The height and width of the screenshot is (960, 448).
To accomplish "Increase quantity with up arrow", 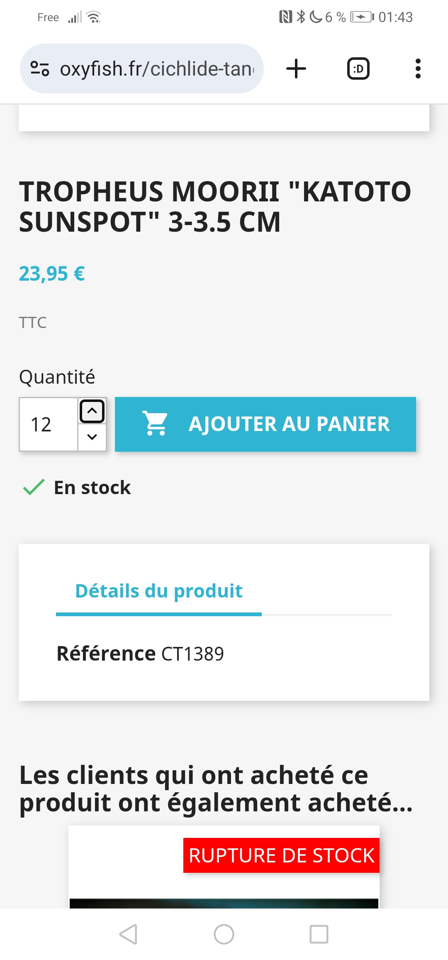I will (x=92, y=411).
